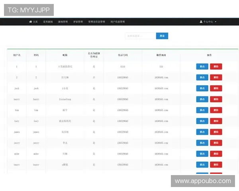Screen dimensions: 239x191
Task: Click the 用户名 column header
Action: click(x=17, y=55)
